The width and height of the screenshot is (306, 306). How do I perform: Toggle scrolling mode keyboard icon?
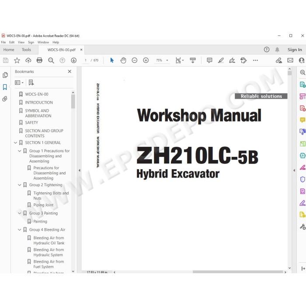click(193, 60)
